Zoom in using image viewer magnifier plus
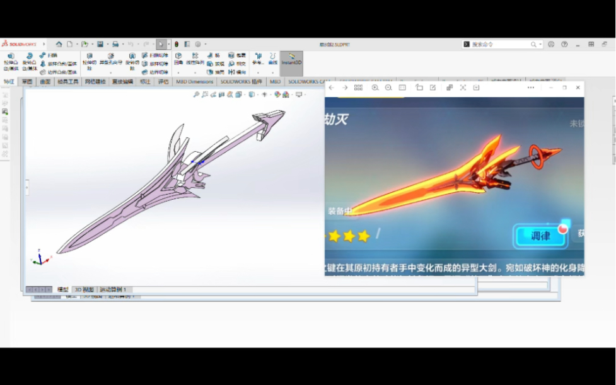 click(375, 88)
